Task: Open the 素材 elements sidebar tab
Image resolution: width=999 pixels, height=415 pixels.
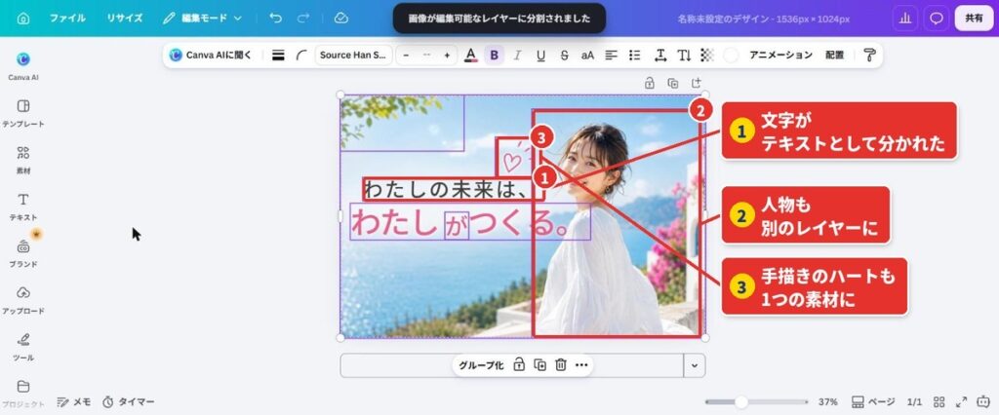Action: tap(23, 160)
